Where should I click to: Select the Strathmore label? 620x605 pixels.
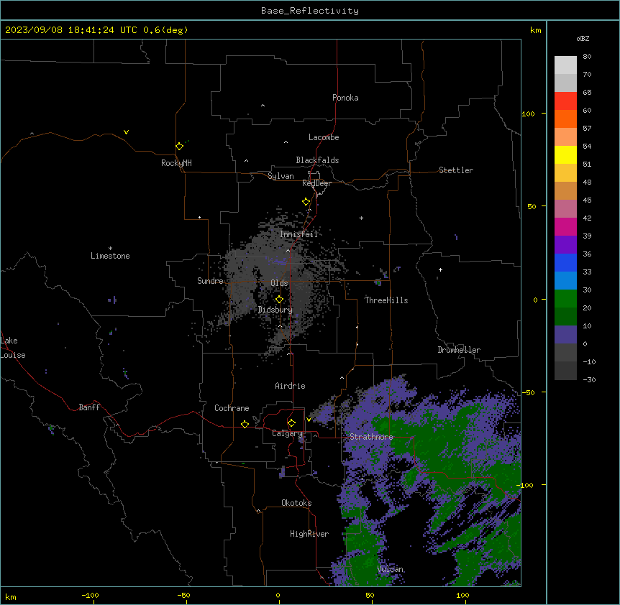tap(371, 437)
